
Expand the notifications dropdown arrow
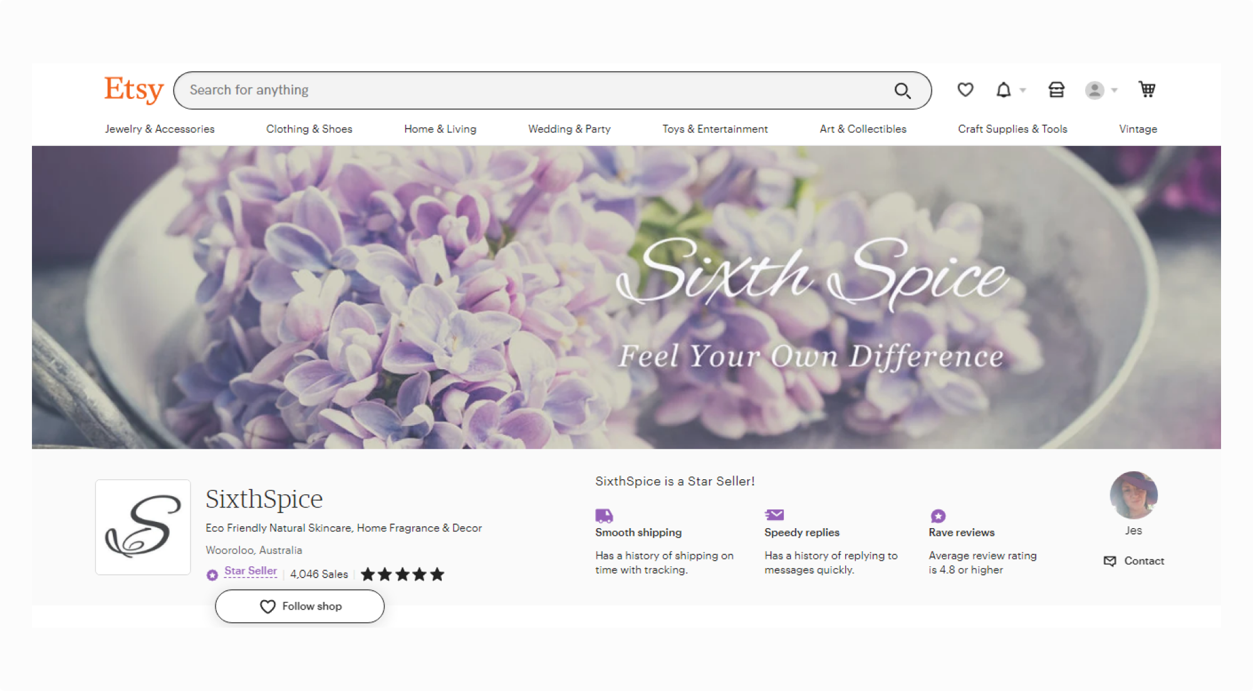click(1022, 90)
